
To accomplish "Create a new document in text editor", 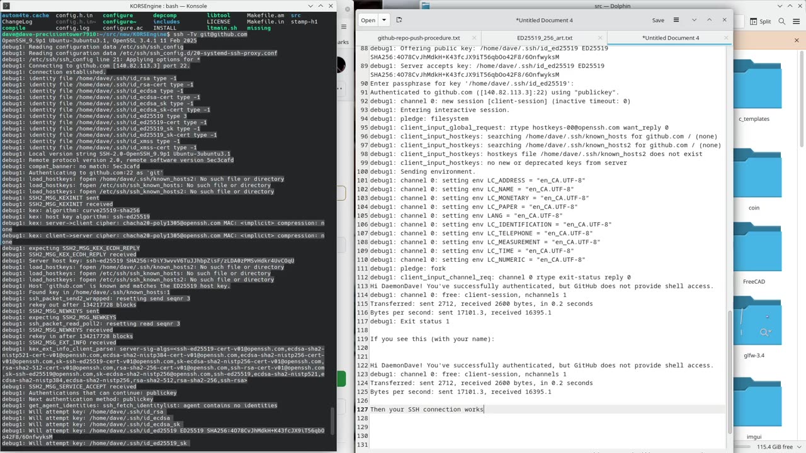I will (399, 20).
